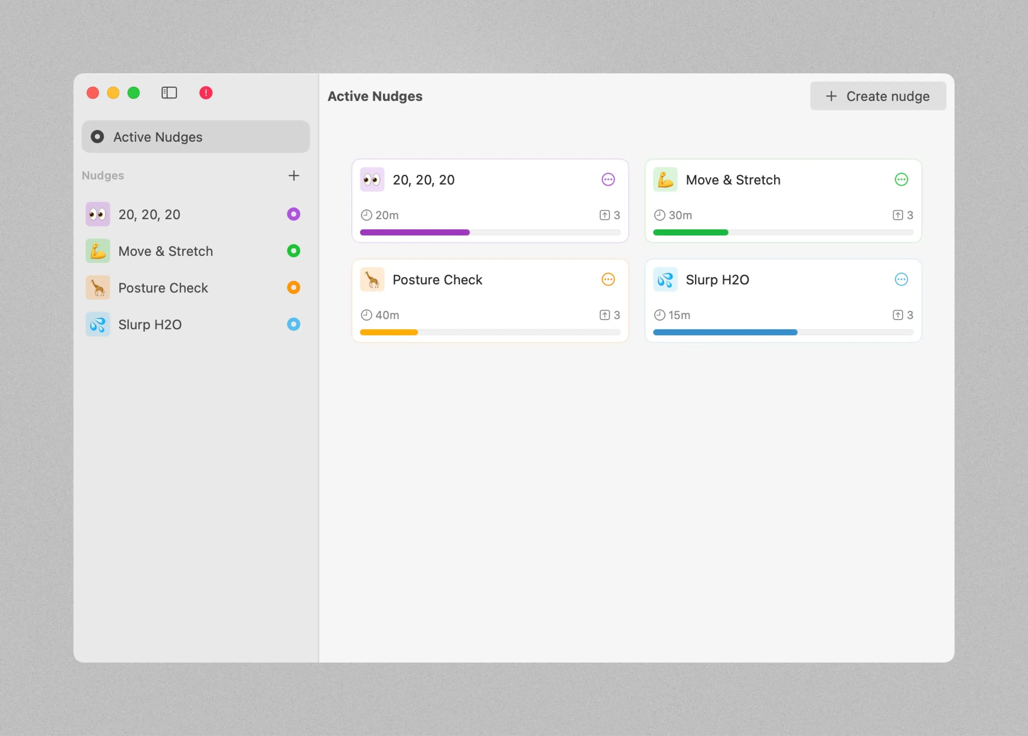The height and width of the screenshot is (736, 1028).
Task: Click the upload count icon on 20, 20, 20 card
Action: pos(605,215)
